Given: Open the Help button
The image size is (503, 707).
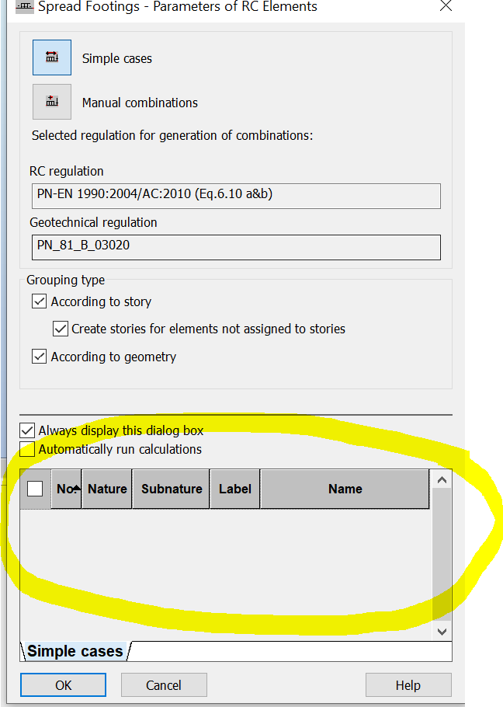Looking at the screenshot, I should (408, 684).
